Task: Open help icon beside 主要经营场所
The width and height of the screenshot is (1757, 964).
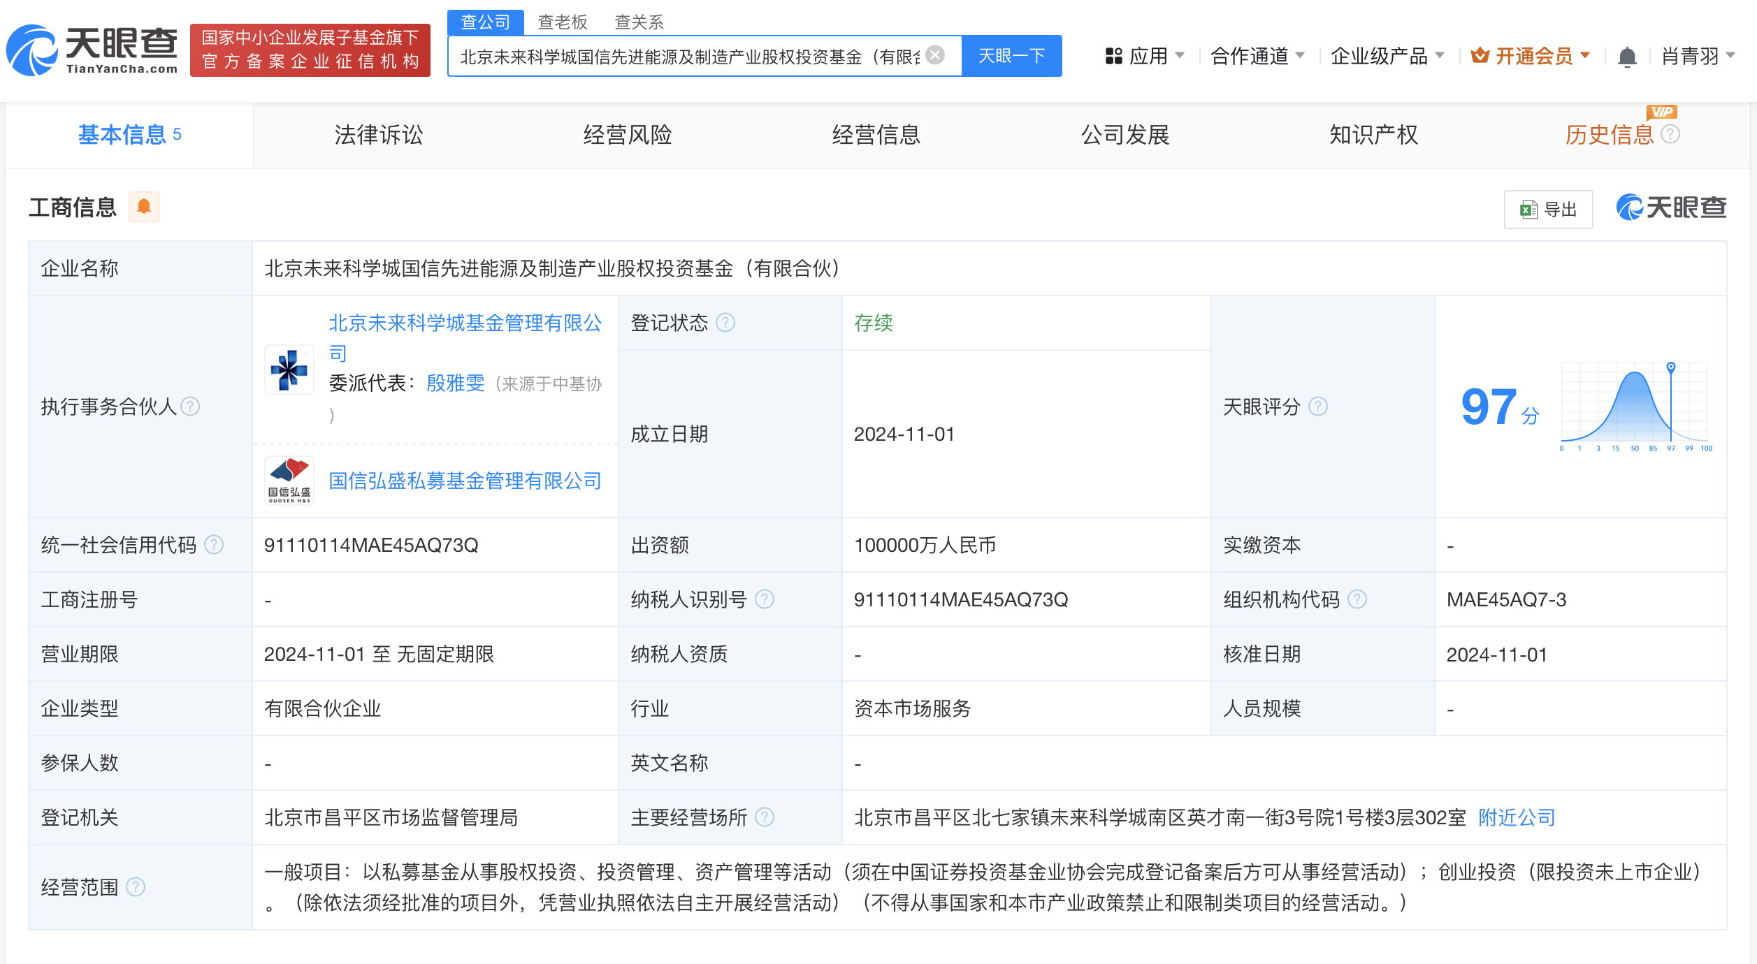Action: click(x=765, y=817)
